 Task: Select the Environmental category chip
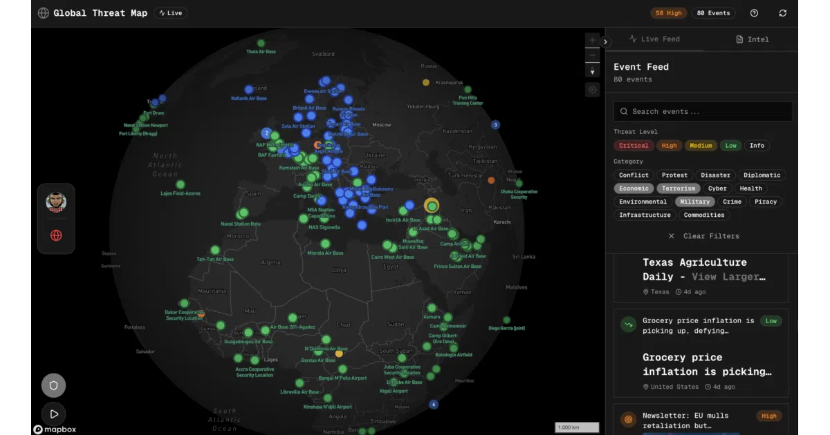pyautogui.click(x=643, y=202)
